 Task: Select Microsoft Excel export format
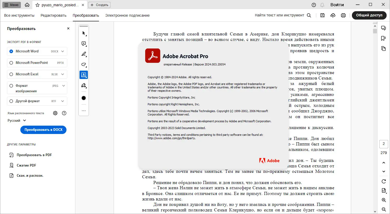click(x=11, y=74)
